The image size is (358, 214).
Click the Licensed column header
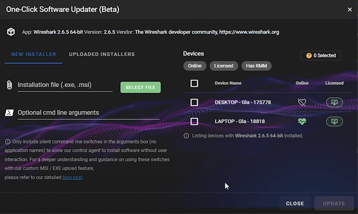point(334,83)
